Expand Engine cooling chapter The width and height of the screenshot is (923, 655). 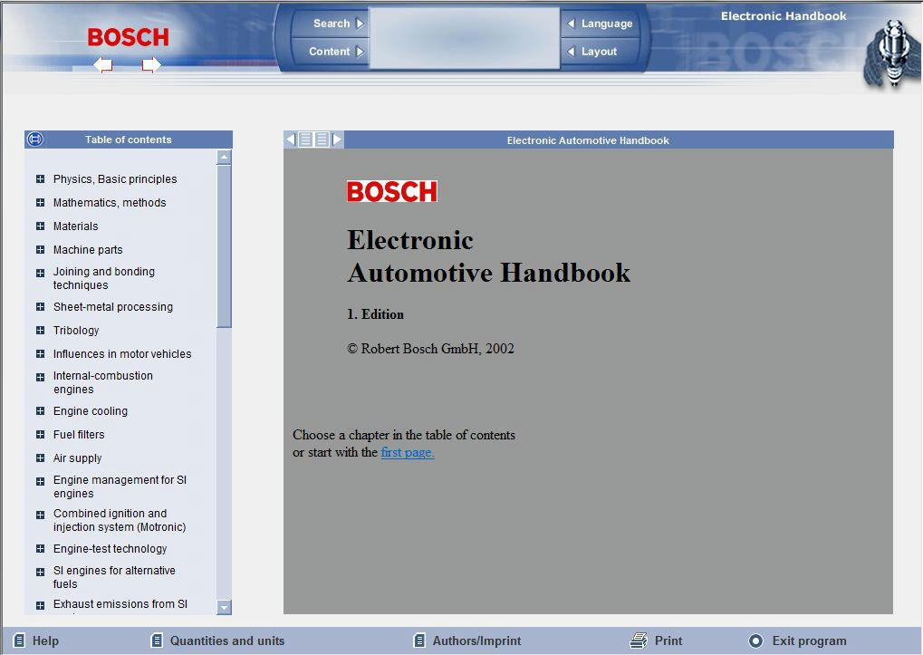[40, 410]
